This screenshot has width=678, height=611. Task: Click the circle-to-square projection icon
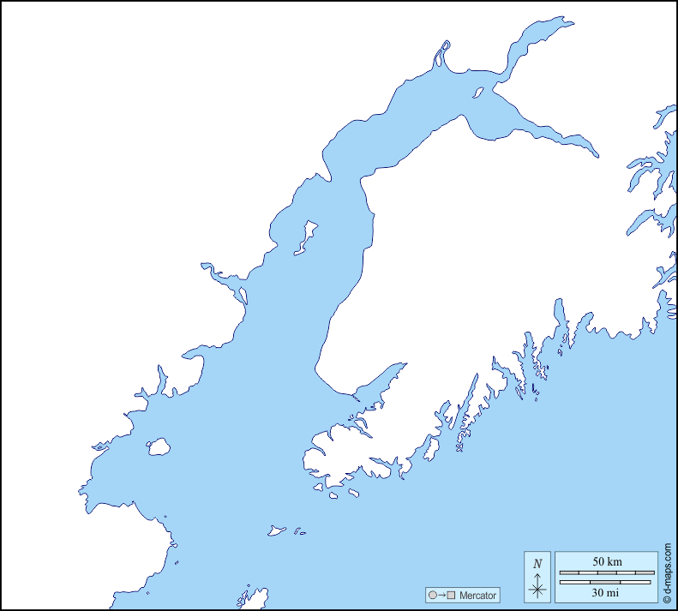pyautogui.click(x=441, y=595)
